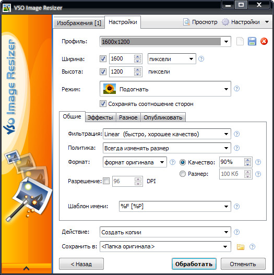Switch to the Разное tab

[x=128, y=117]
